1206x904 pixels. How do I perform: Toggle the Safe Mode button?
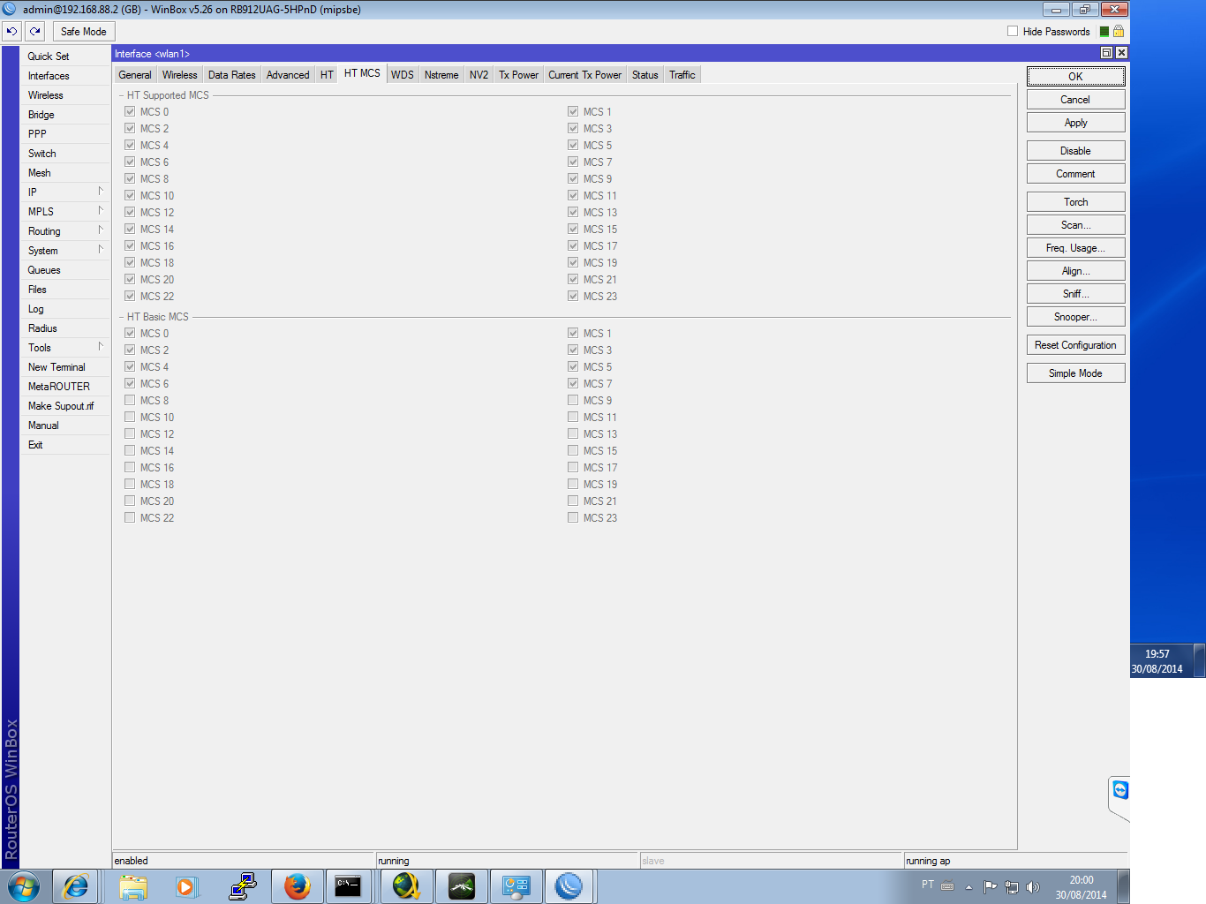(x=84, y=32)
